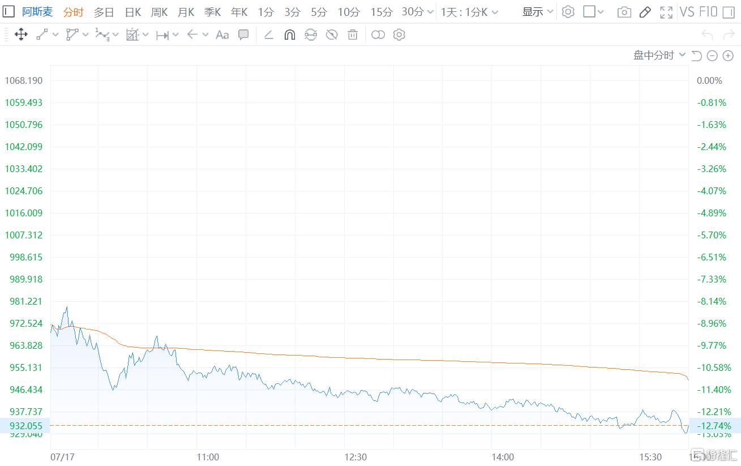The height and width of the screenshot is (466, 741).
Task: Select the Aa text annotation tool
Action: tap(222, 35)
